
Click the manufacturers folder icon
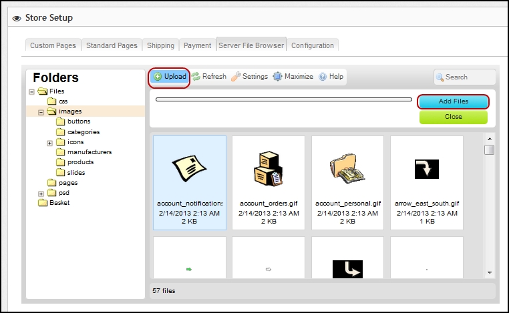click(x=61, y=151)
